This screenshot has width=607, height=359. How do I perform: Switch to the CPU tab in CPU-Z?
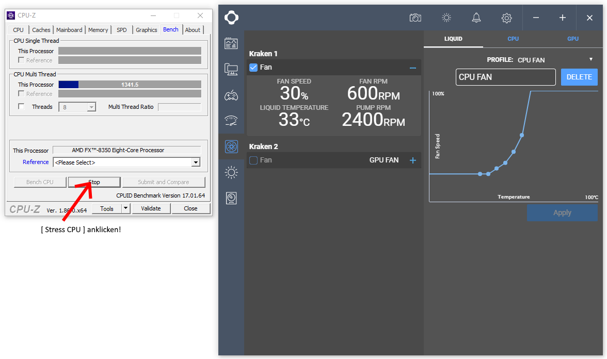coord(18,30)
